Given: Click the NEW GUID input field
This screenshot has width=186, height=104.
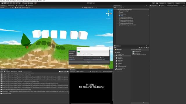Looking at the screenshot, I should 96,60.
